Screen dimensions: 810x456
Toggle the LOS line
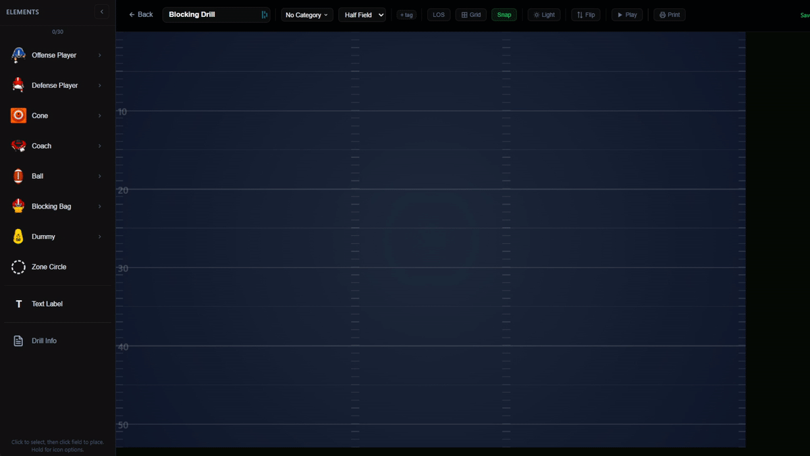(439, 15)
